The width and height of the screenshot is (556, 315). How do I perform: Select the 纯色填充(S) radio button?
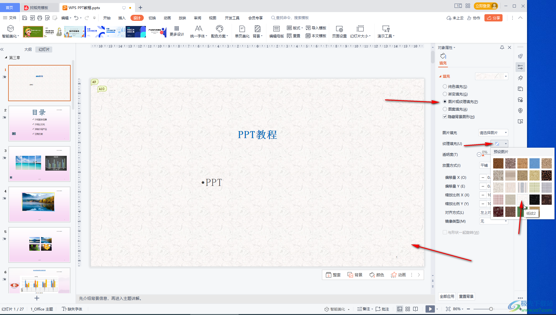[x=445, y=87]
